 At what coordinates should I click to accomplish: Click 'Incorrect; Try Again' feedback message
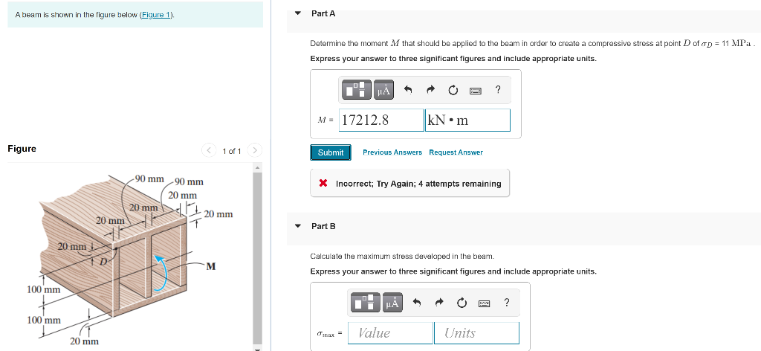(x=410, y=184)
